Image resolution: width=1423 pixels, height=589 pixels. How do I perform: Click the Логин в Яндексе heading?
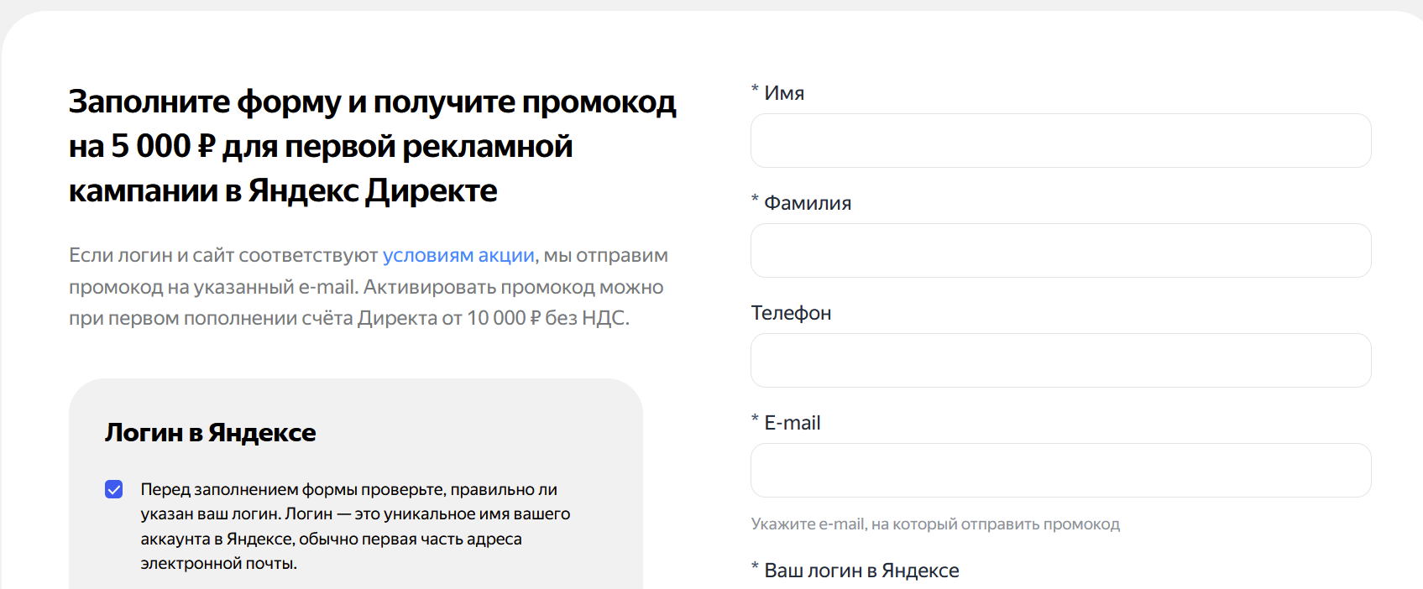point(211,432)
